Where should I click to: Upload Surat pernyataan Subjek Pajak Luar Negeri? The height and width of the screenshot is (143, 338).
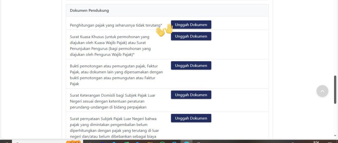[191, 118]
